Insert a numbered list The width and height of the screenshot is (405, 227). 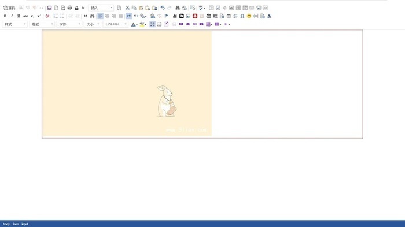click(x=56, y=16)
